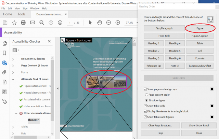Open the Window menu
Viewport: 219px width, 139px height.
click(35, 8)
